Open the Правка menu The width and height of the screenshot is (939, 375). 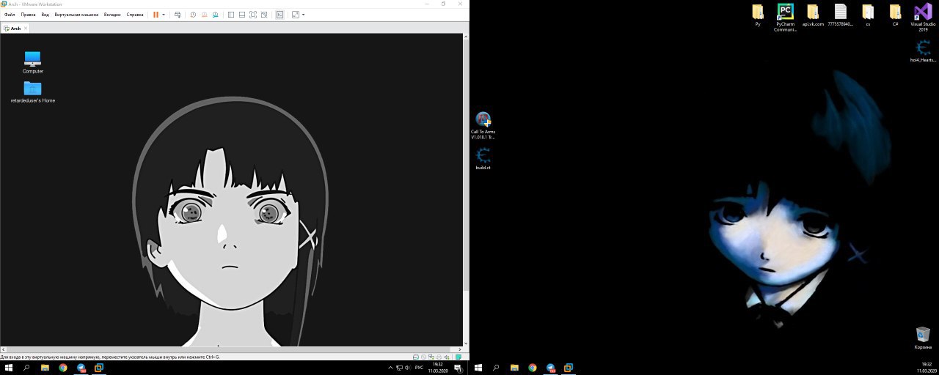(x=28, y=15)
